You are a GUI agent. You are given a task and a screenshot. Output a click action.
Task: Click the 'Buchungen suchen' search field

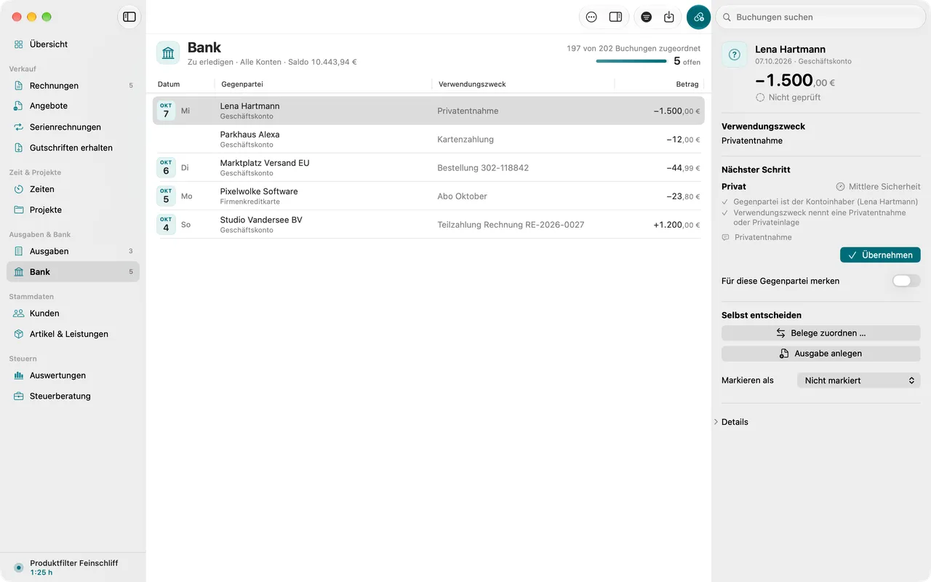point(820,17)
